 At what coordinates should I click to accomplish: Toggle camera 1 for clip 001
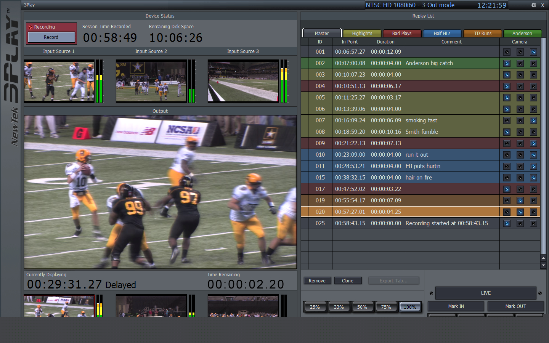(507, 52)
